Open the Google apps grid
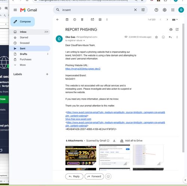Screen dimensions: 187x186 [173, 10]
